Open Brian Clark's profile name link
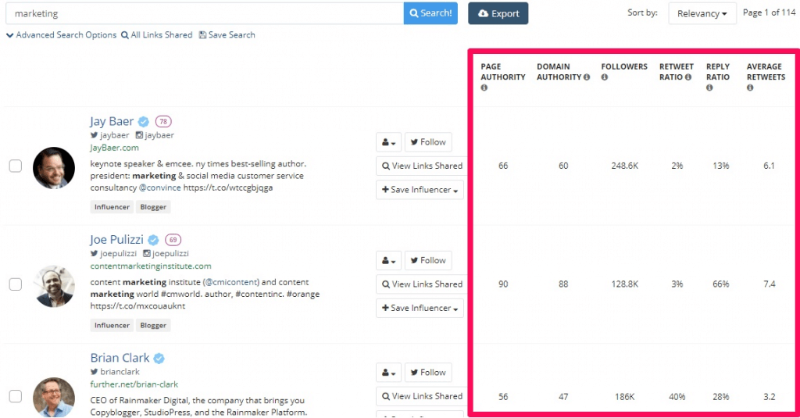Viewport: 800px width, 418px height. coord(120,358)
